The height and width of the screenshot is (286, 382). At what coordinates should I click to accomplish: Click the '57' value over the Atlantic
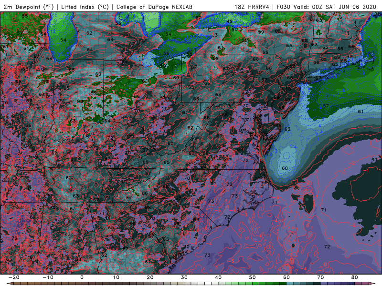pyautogui.click(x=326, y=106)
